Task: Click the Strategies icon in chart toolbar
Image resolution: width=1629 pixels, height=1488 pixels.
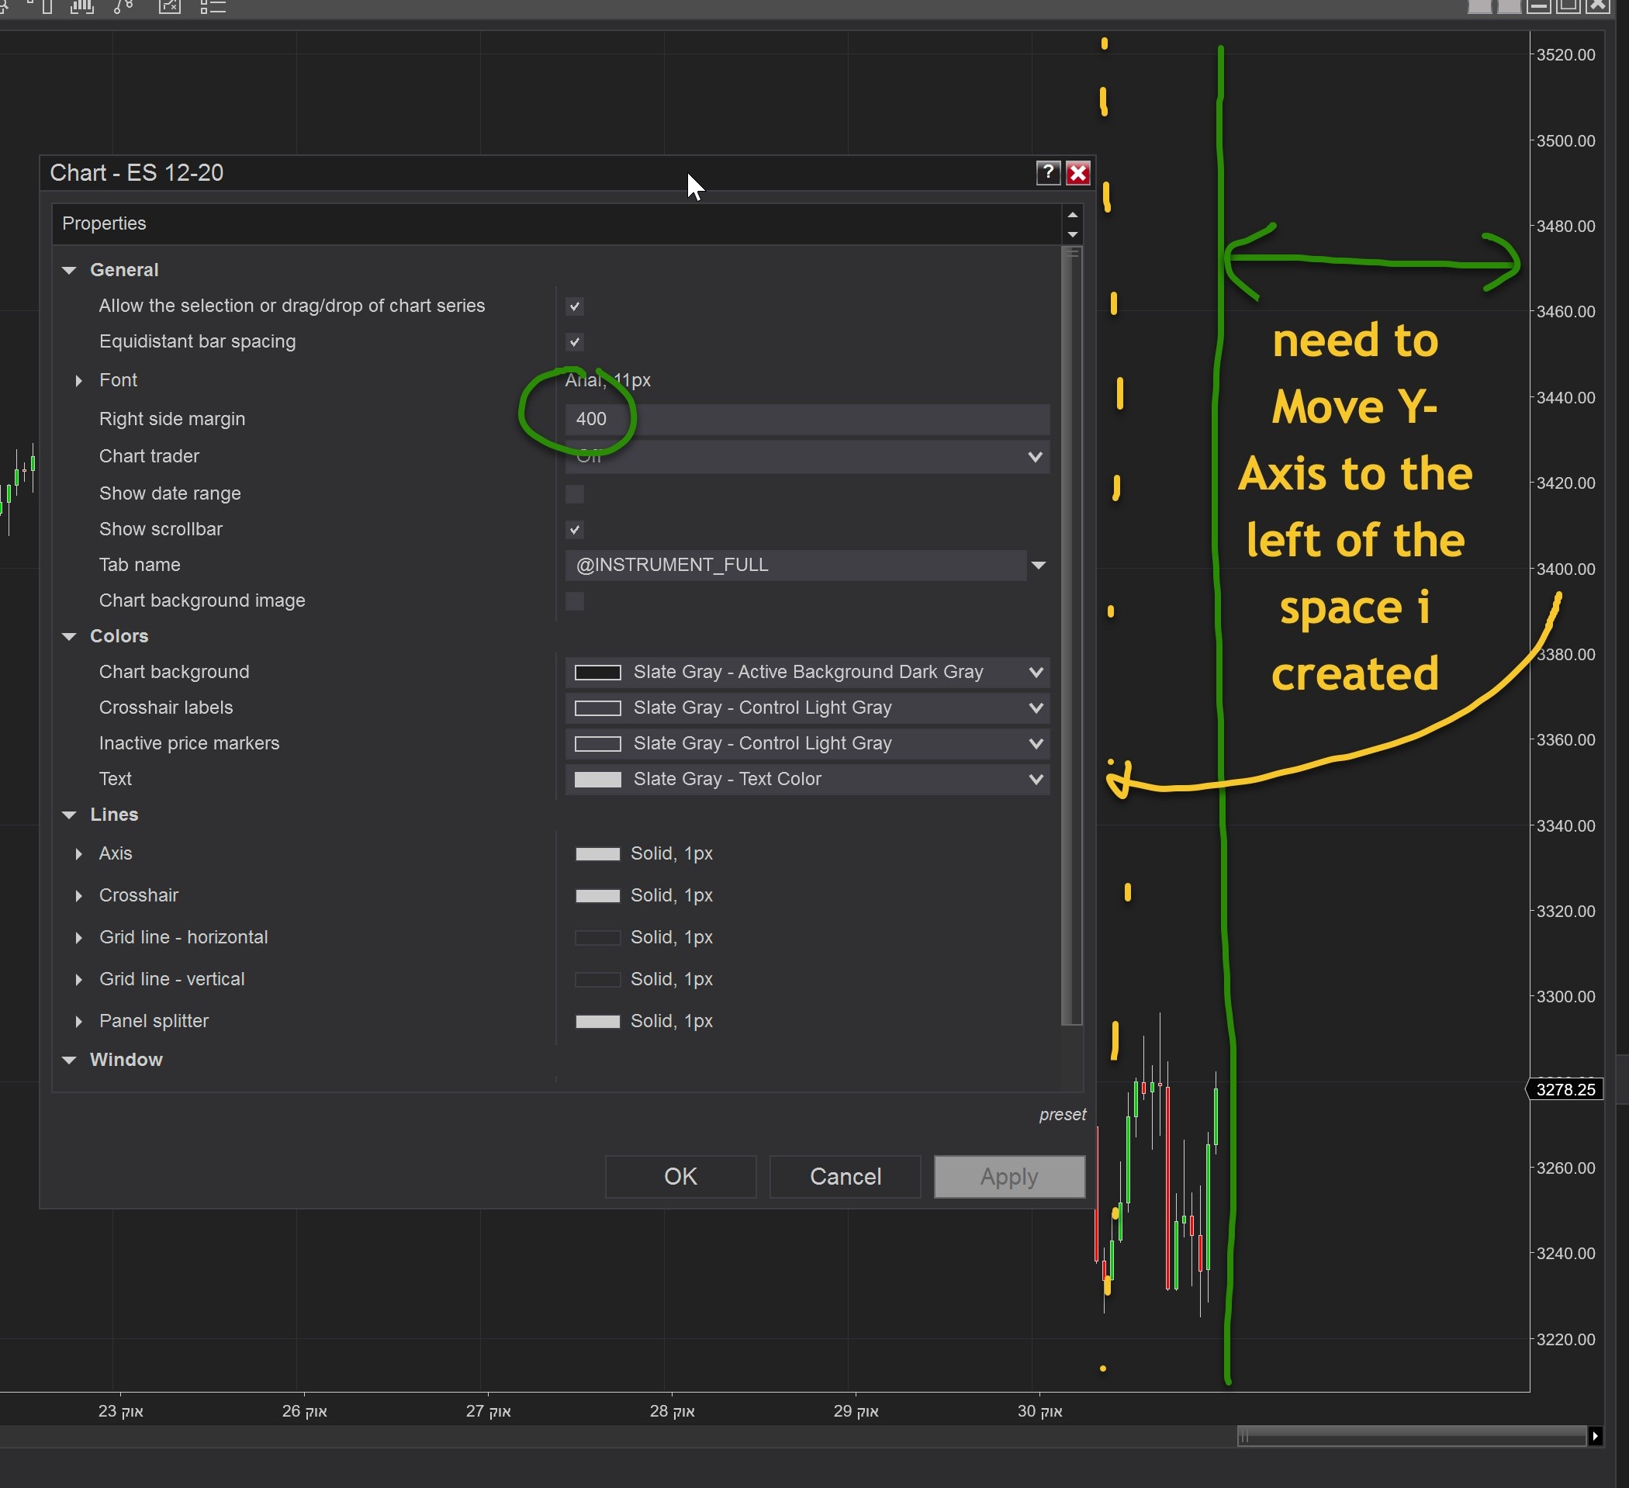Action: pyautogui.click(x=170, y=6)
